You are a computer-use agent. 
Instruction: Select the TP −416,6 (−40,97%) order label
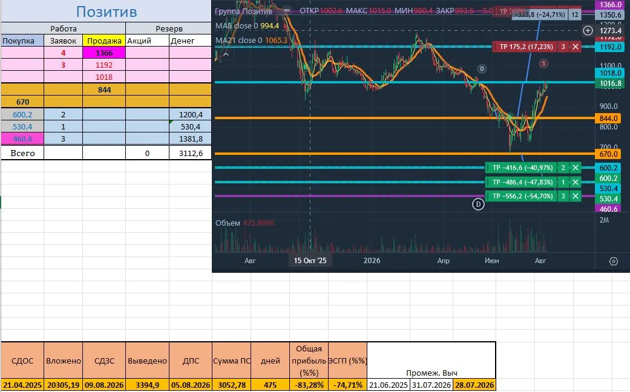click(x=522, y=168)
